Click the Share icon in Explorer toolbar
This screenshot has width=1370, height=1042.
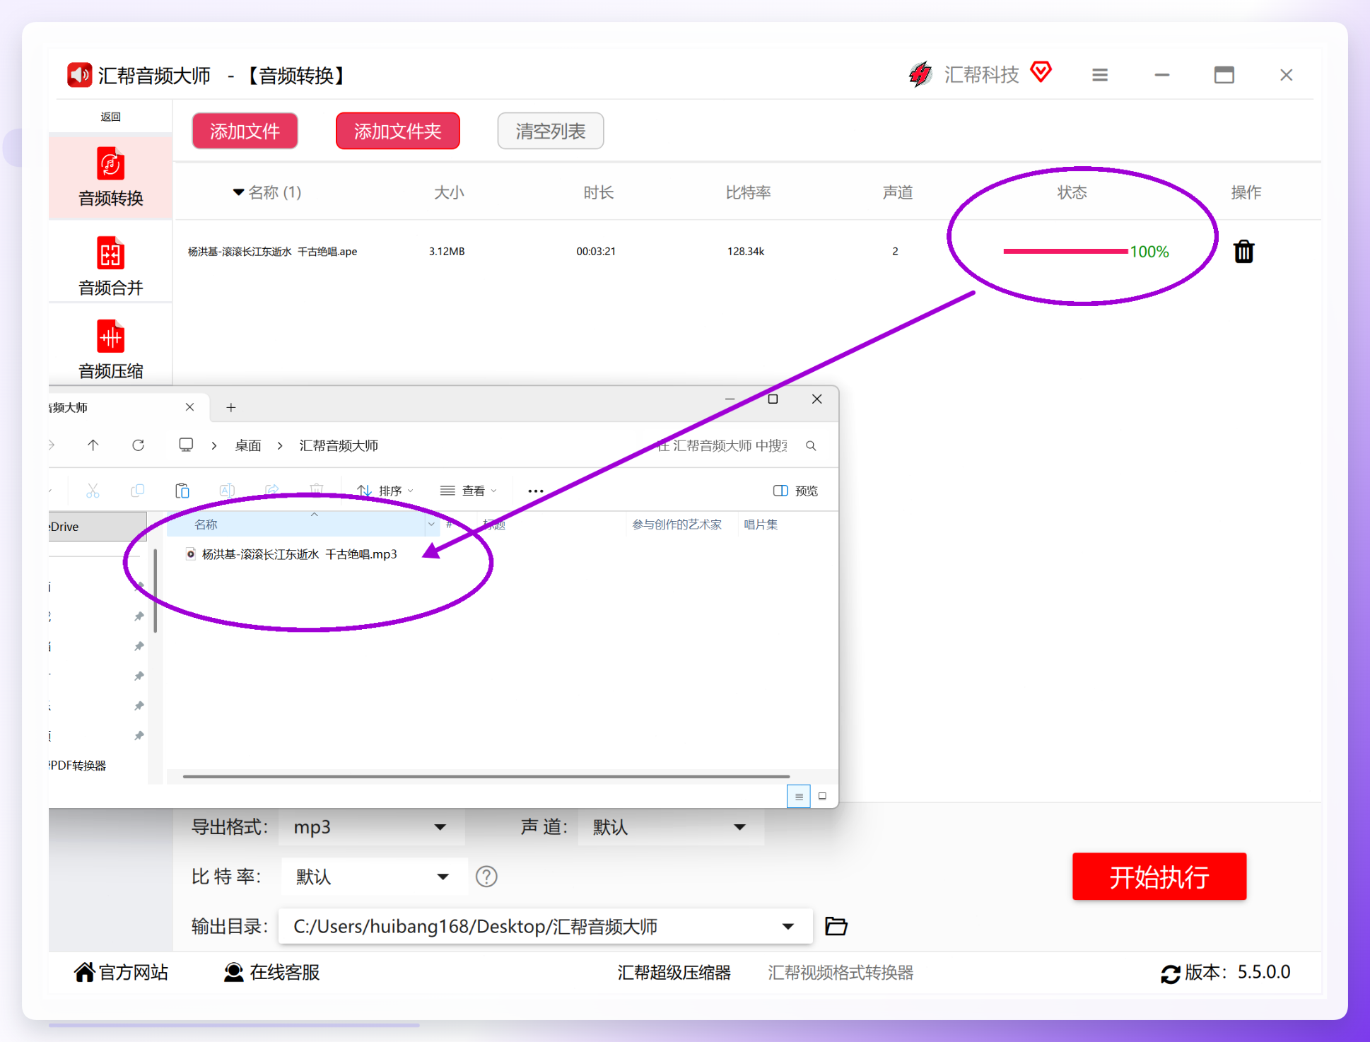coord(272,491)
